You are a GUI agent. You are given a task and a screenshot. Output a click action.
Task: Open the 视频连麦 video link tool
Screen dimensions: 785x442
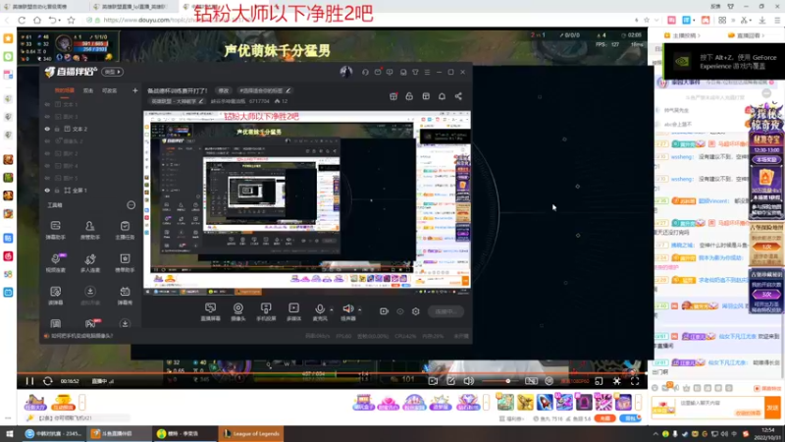56,263
